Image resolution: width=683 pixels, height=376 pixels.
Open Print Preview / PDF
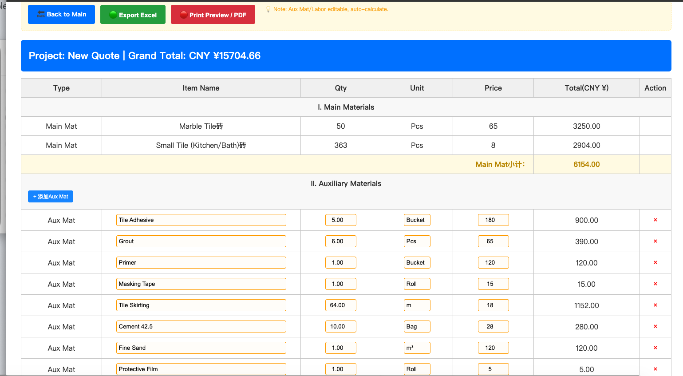213,15
